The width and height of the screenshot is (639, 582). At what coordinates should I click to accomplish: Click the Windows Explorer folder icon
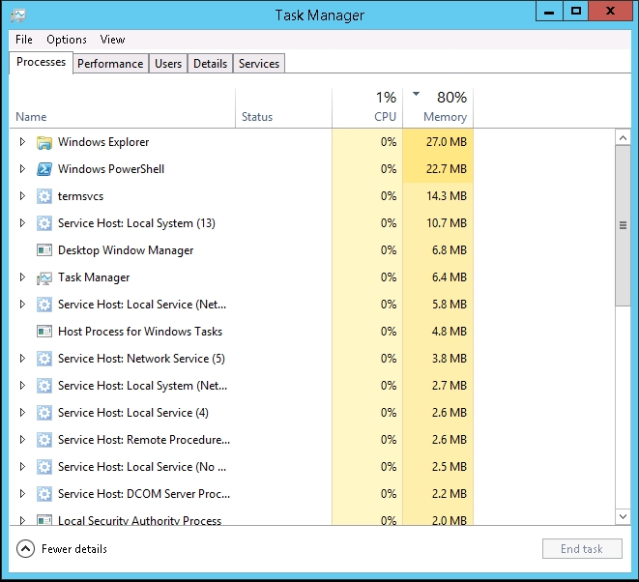click(x=44, y=142)
